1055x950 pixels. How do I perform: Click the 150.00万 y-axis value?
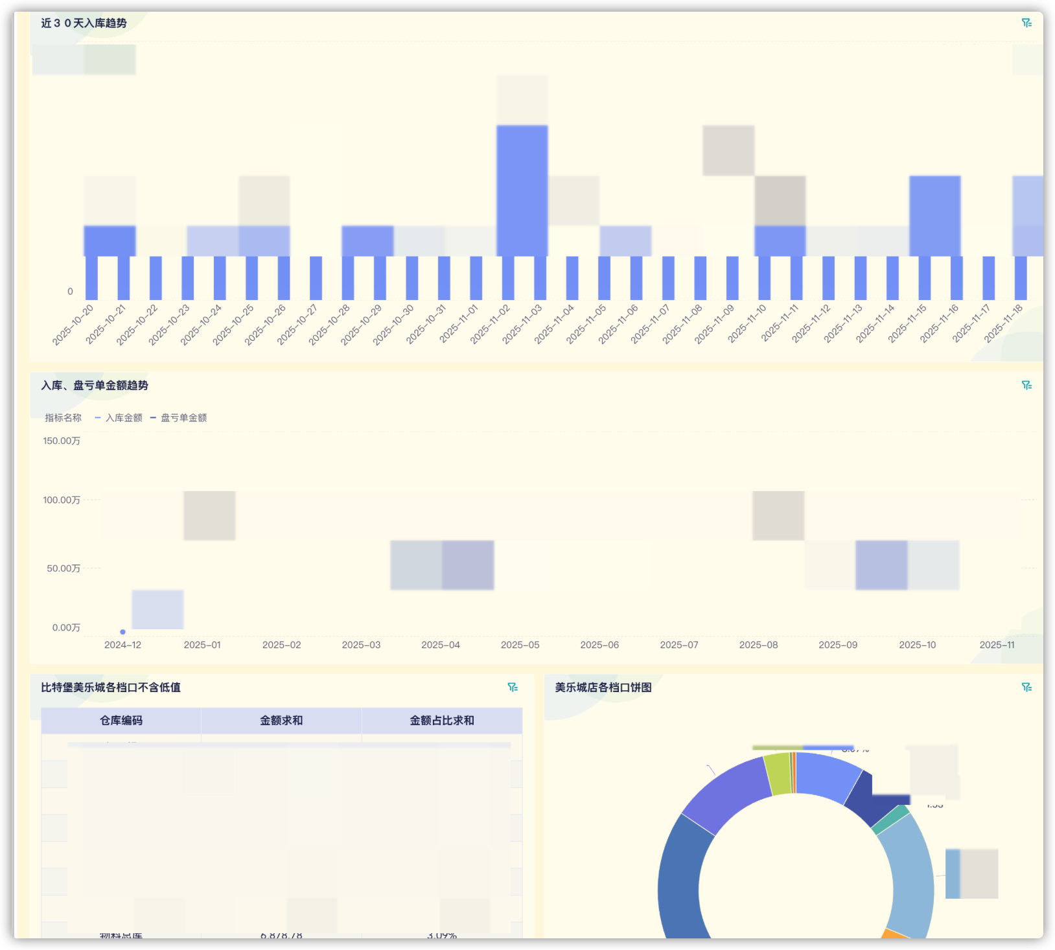pos(62,441)
